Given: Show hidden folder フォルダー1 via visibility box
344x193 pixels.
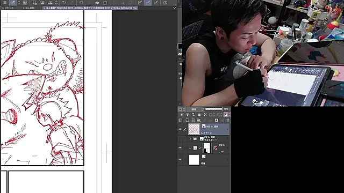Looking at the screenshot, I should [180, 138].
